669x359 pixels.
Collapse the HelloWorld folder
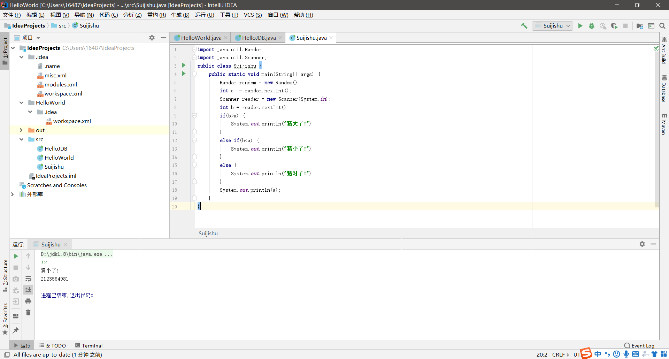(x=22, y=102)
